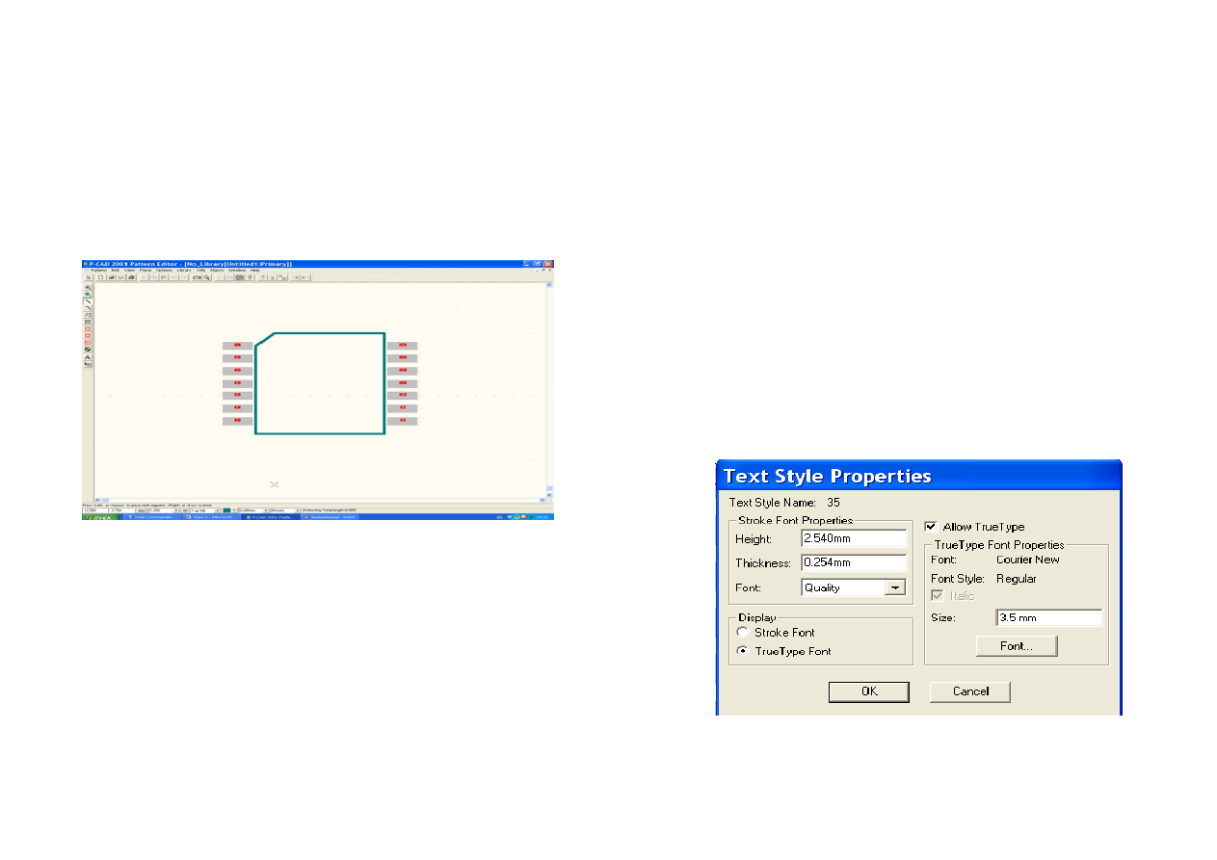Open the Help menu in Pattern Editor
Screen dimensions: 1217x860
pyautogui.click(x=255, y=271)
